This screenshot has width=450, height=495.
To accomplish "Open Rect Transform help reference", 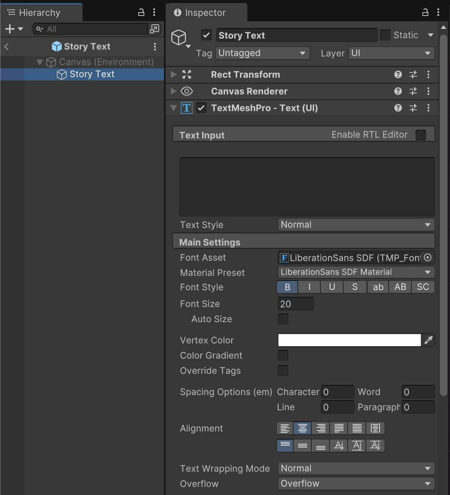I will pos(398,75).
